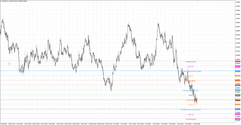The width and height of the screenshot is (241, 125).
Task: Click the olive 0.65002 price tag
Action: tap(238, 85)
